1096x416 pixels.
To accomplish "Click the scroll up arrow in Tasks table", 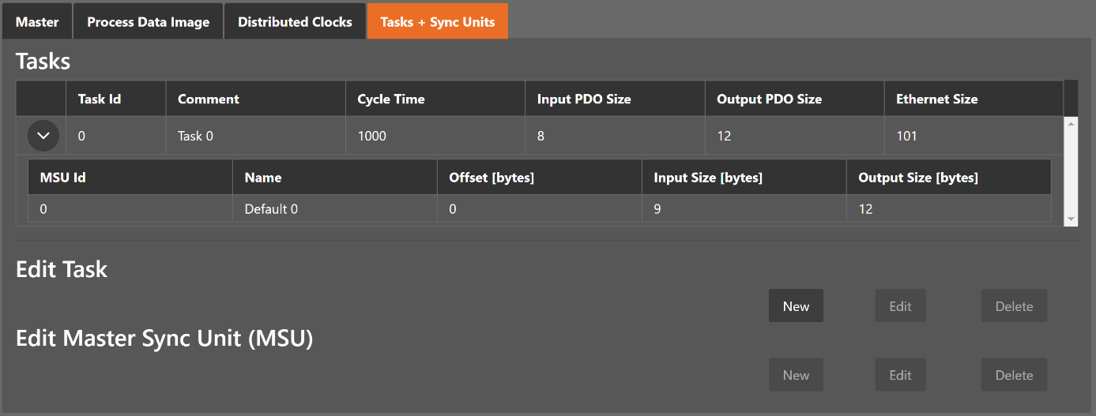I will click(x=1071, y=124).
